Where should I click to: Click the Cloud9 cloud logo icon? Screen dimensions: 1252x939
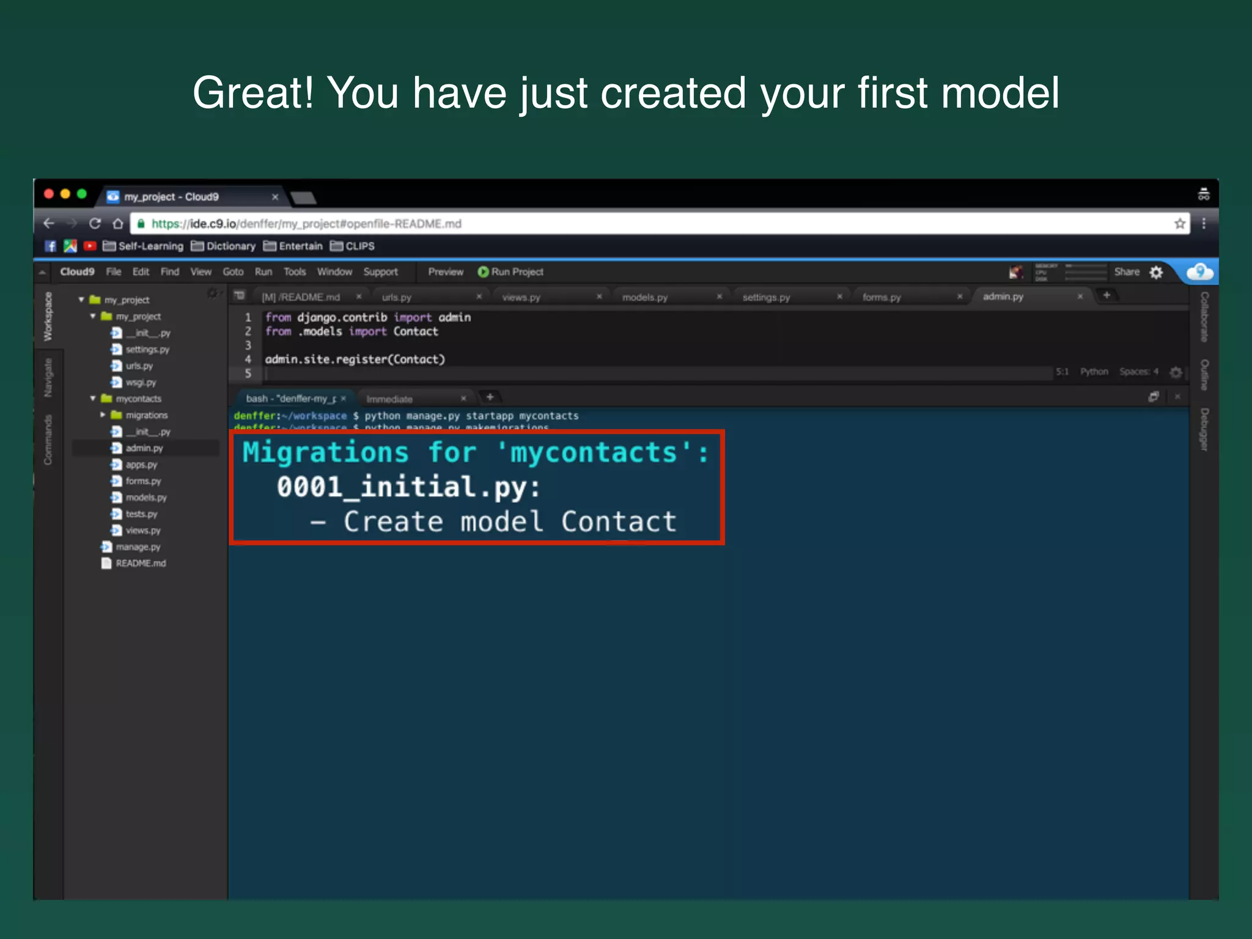1199,271
